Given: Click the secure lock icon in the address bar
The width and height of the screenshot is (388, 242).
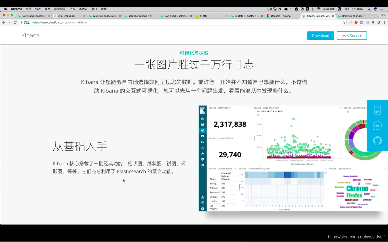Looking at the screenshot, I should point(22,23).
